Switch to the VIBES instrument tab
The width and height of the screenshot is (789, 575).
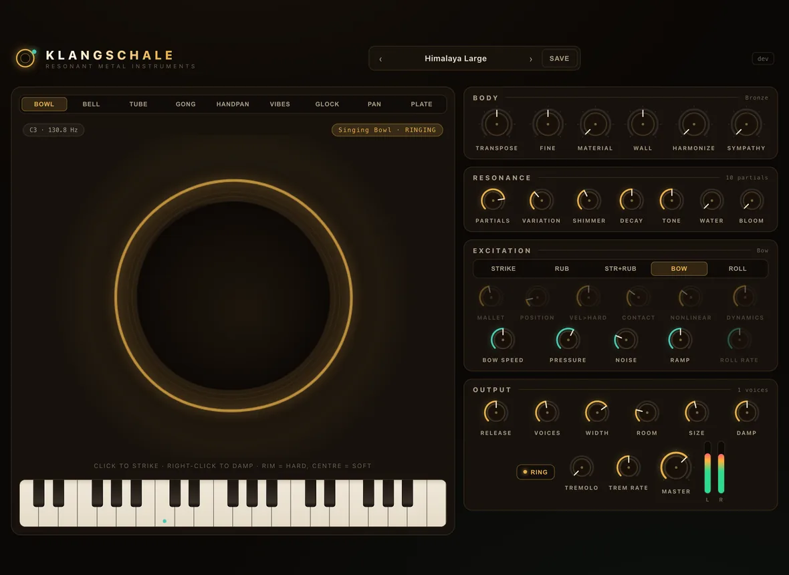[279, 104]
